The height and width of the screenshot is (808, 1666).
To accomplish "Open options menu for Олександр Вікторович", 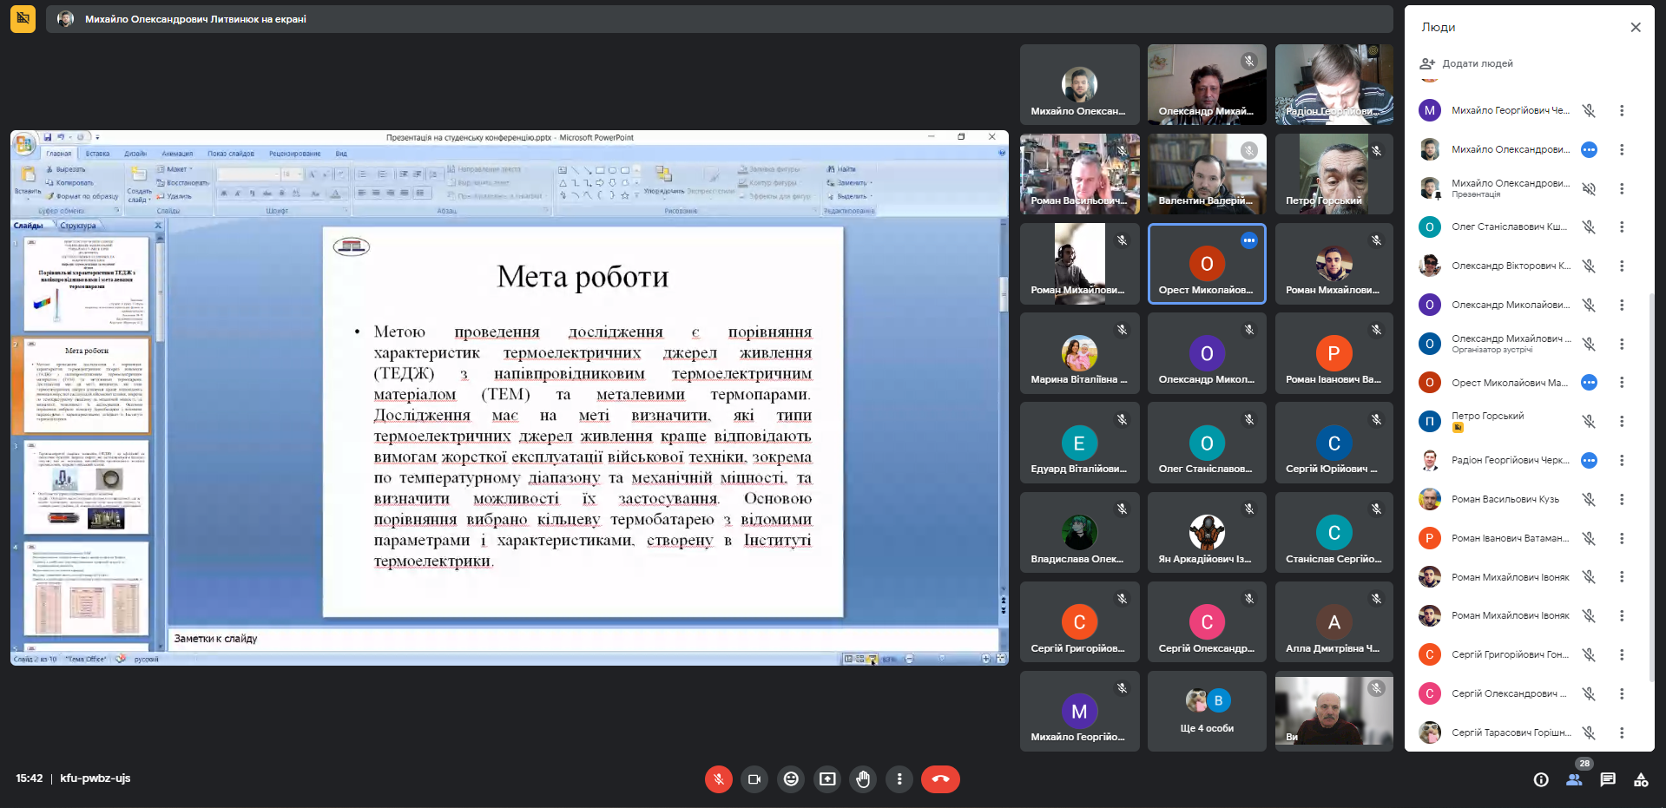I will click(1622, 266).
